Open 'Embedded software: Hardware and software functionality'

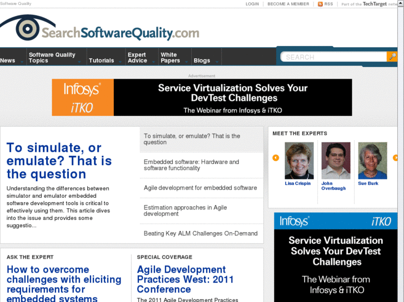pyautogui.click(x=191, y=165)
